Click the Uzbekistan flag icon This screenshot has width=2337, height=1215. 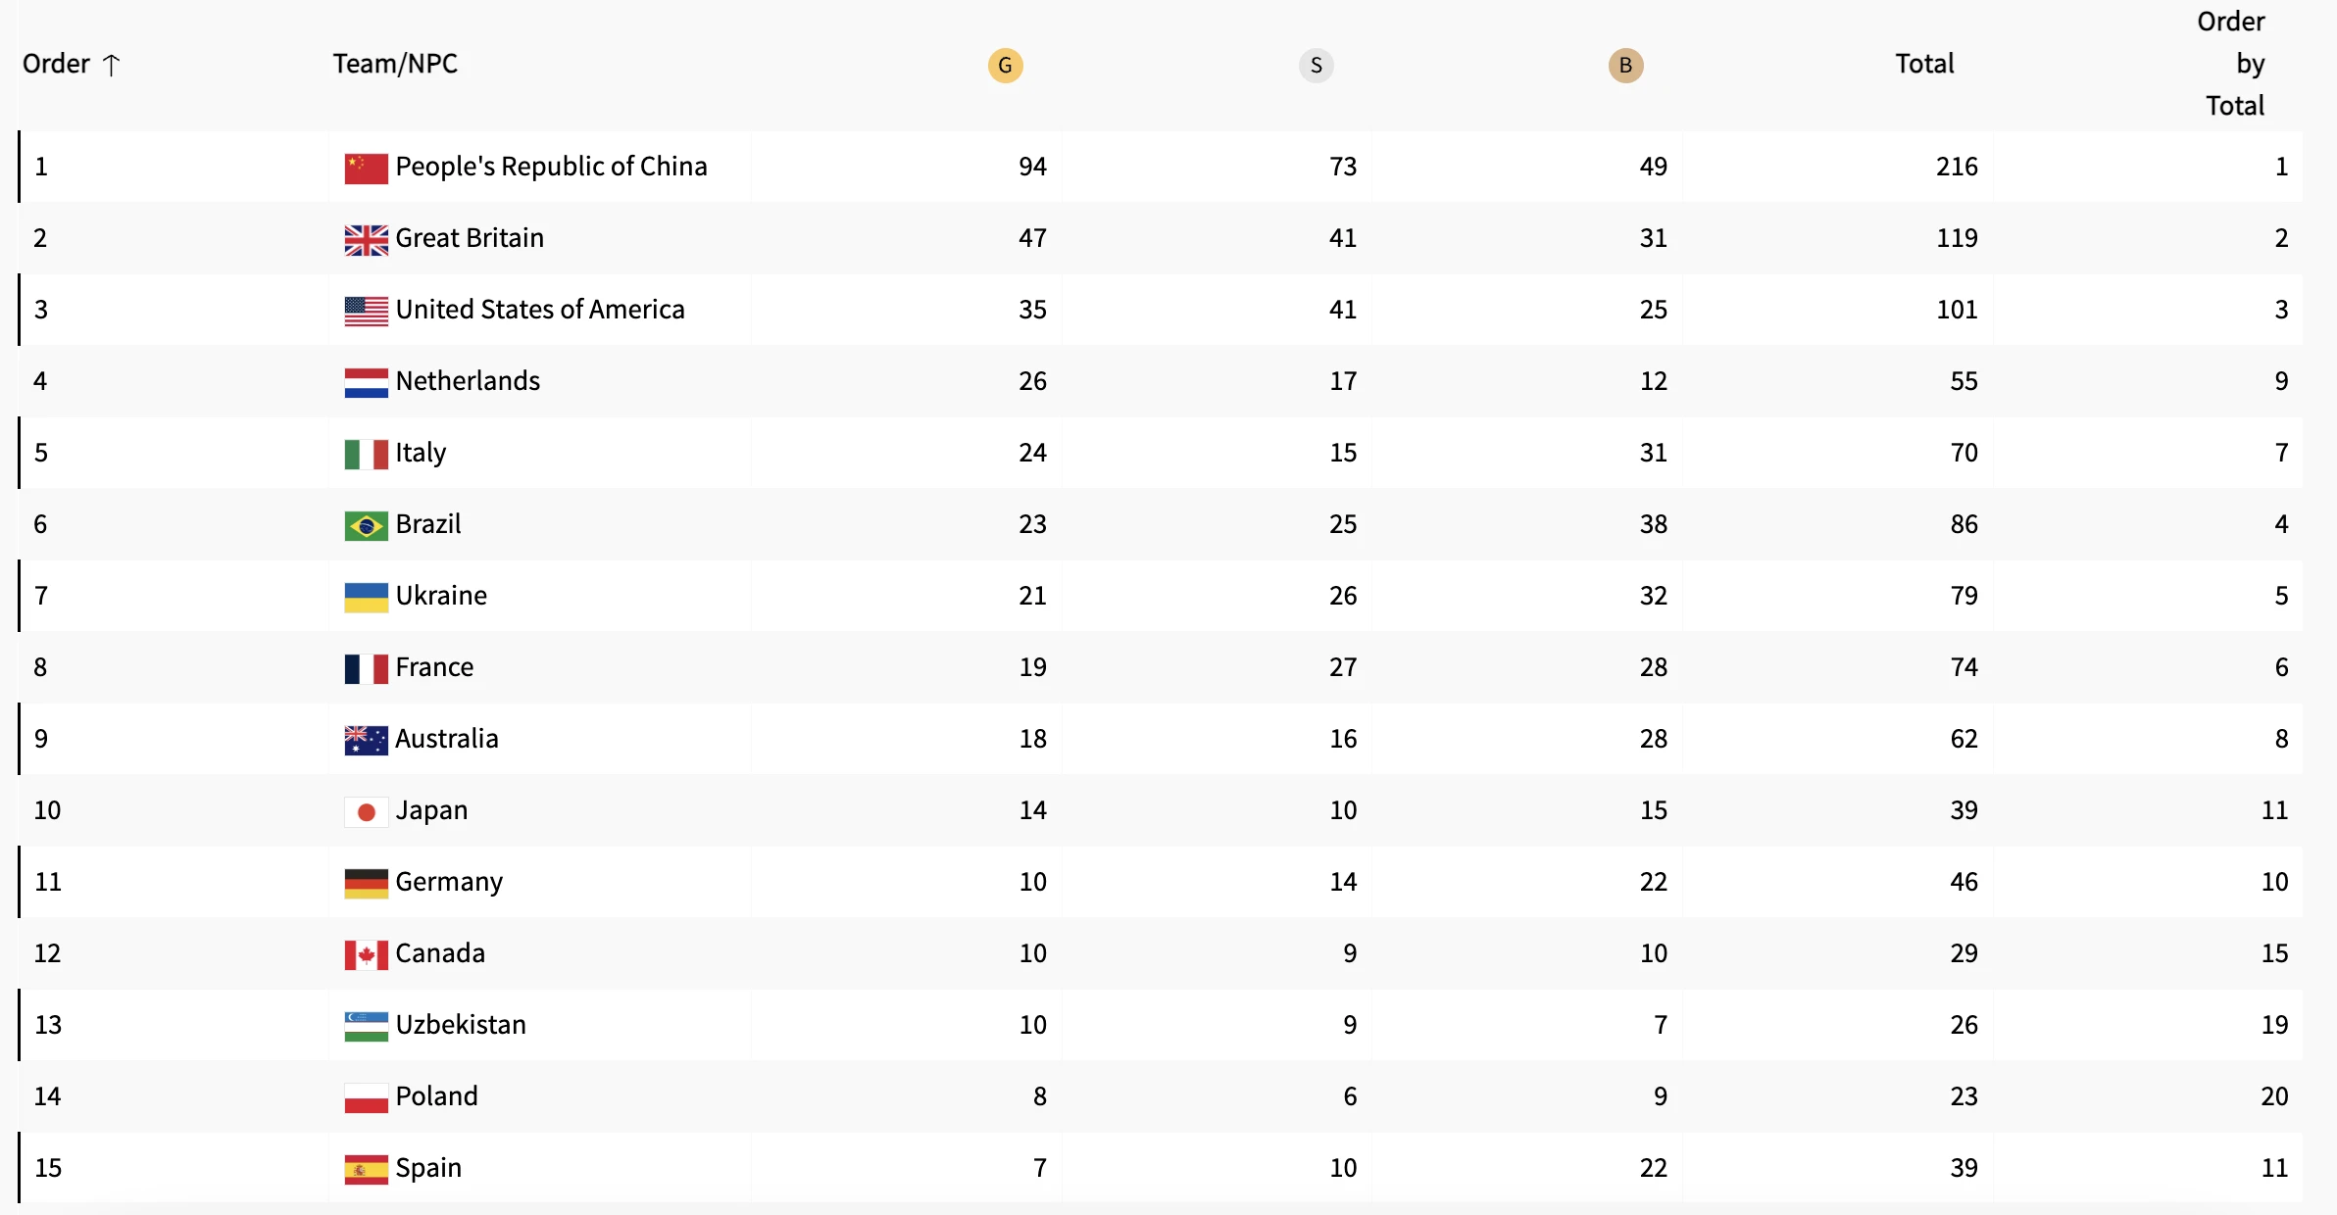pyautogui.click(x=366, y=1027)
